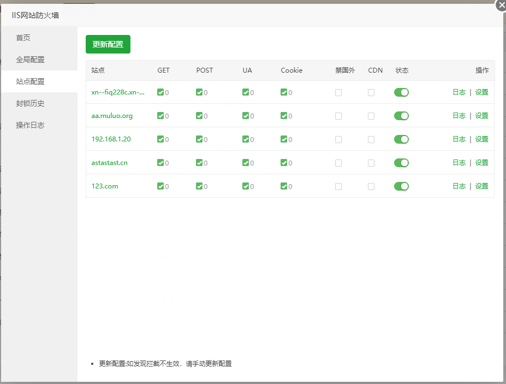The width and height of the screenshot is (506, 384).
Task: Toggle status switch for 192.168.1.20
Action: (401, 139)
